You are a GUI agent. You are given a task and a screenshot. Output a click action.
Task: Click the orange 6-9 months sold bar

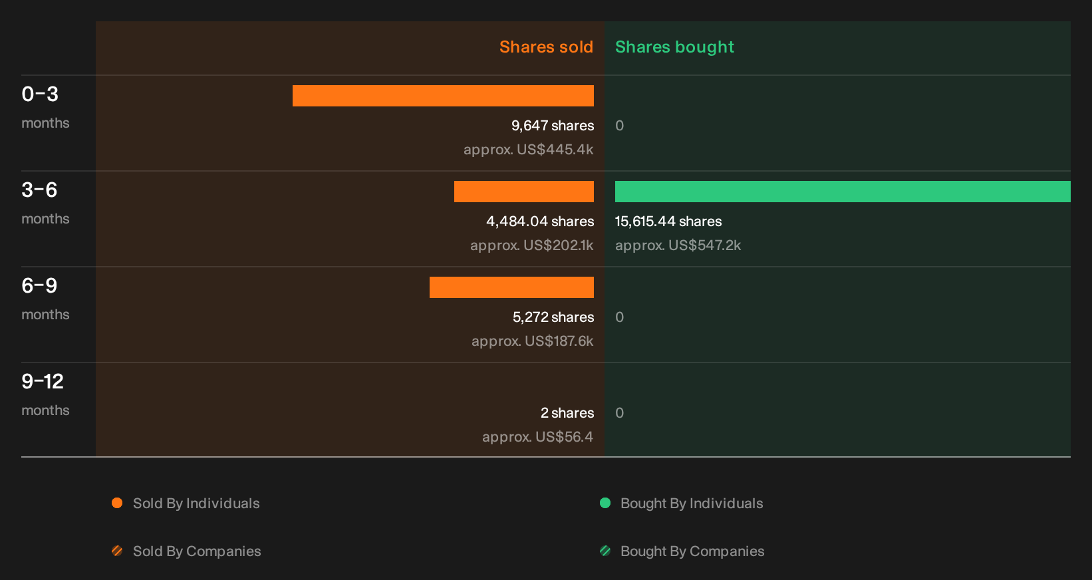coord(511,287)
